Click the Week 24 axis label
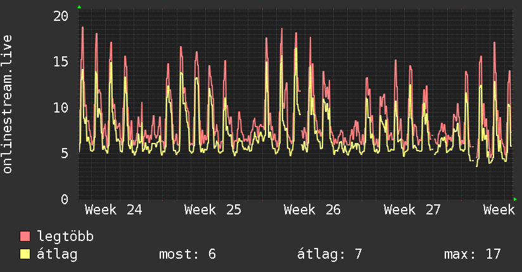522x272 pixels. pos(113,210)
